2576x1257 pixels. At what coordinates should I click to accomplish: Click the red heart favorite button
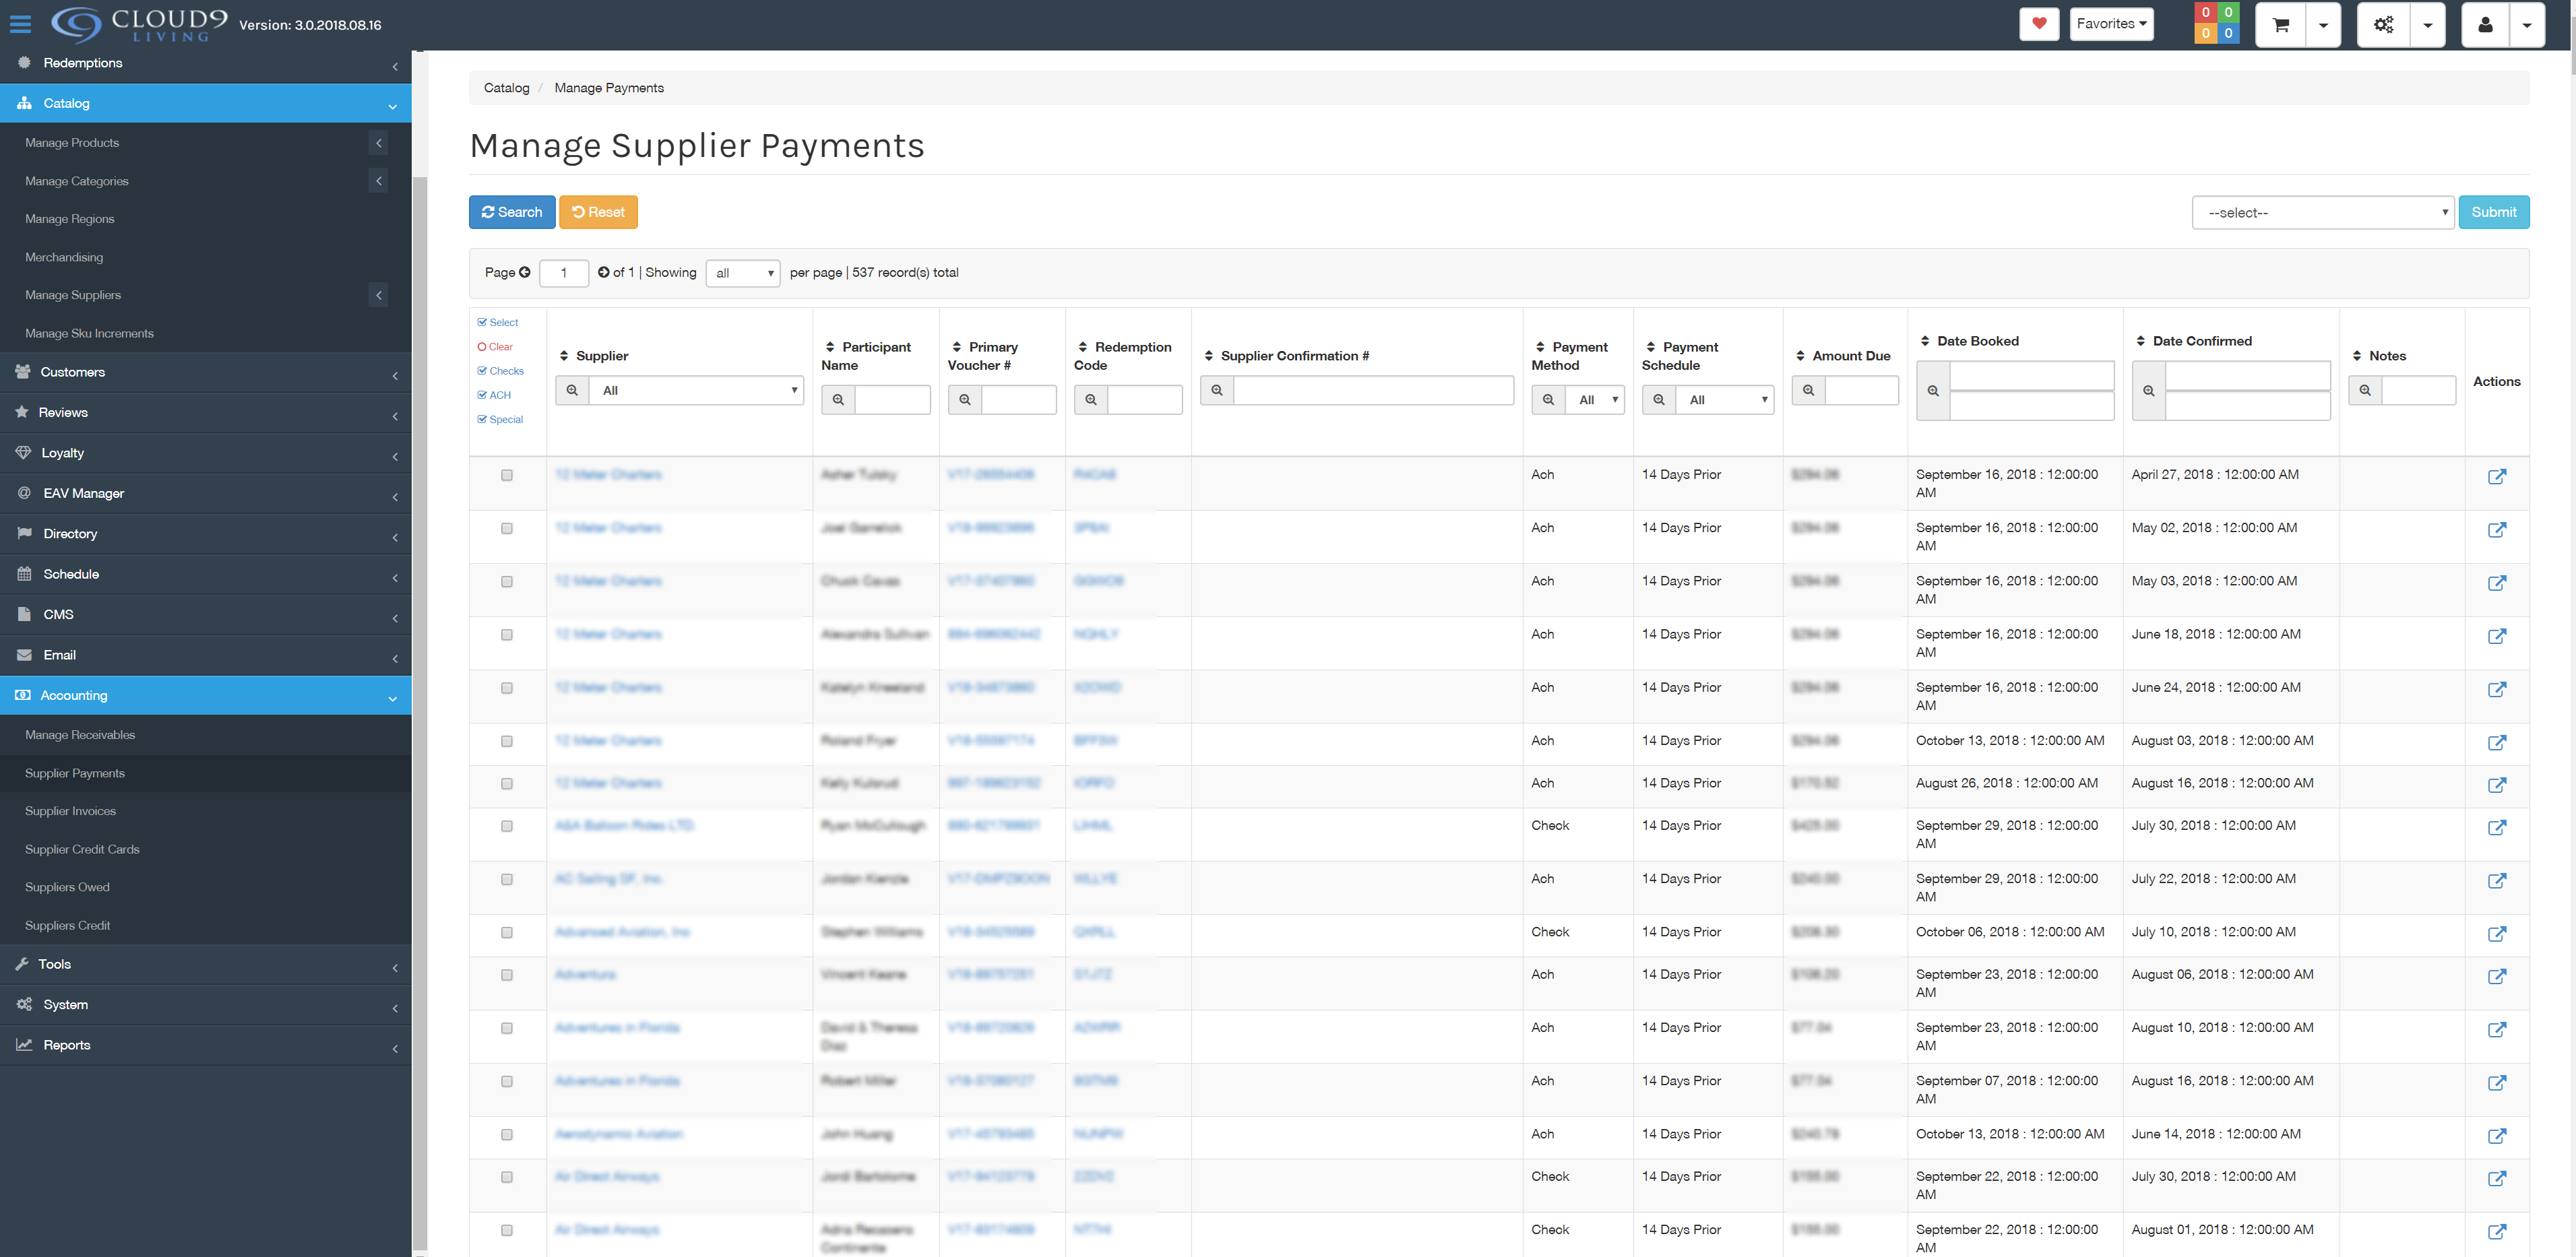[2039, 24]
